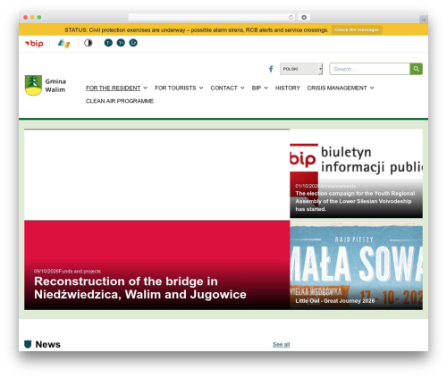Reload page using browser refresh icon

point(291,17)
